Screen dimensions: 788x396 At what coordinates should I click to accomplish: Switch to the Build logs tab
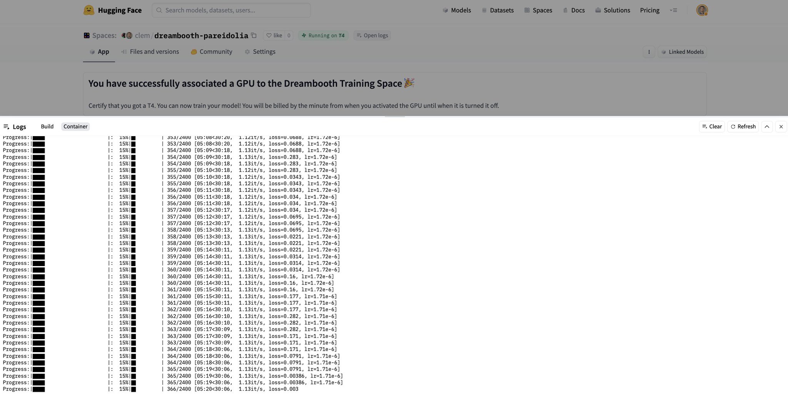point(47,126)
